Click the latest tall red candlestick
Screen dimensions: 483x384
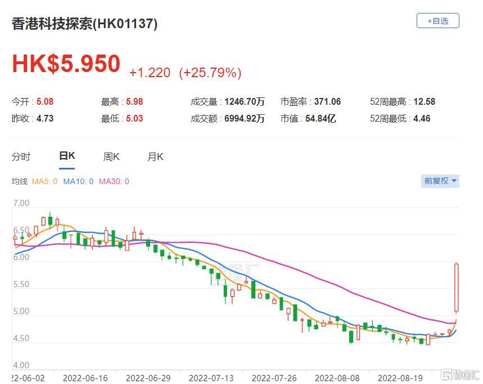457,287
